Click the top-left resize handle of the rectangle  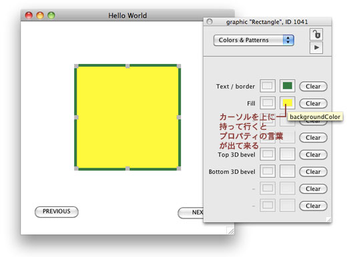coord(76,66)
